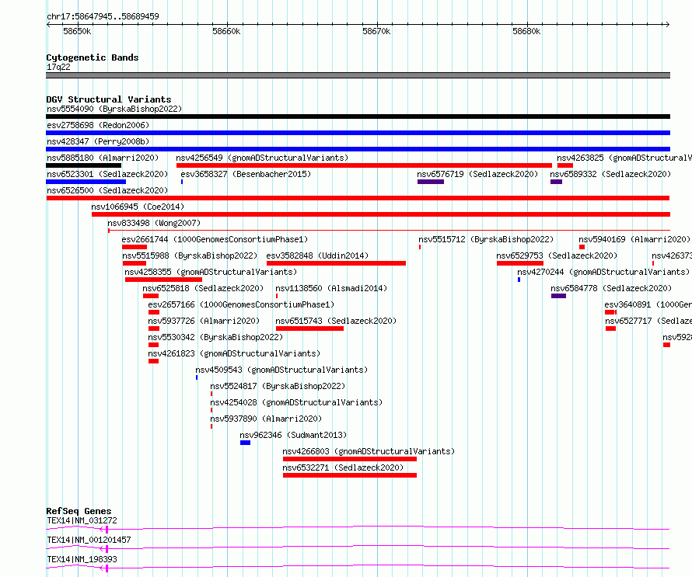Select nsv4261823 (gnomADStructuralVariants) label
The image size is (692, 577).
pos(234,353)
